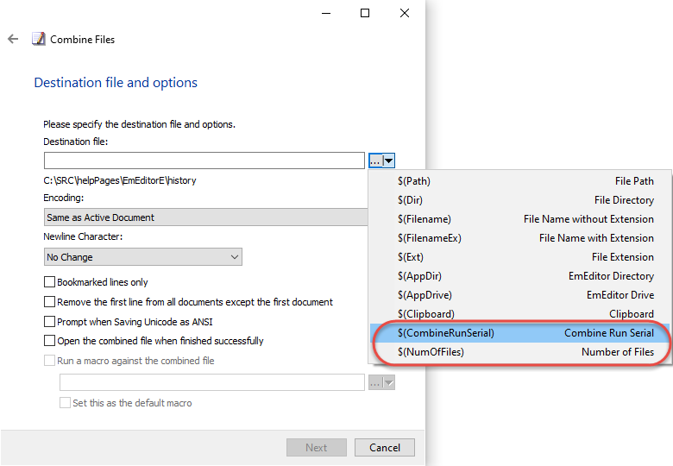Toggle Prompt when Saving Unicode as ANSI
Image resolution: width=673 pixels, height=466 pixels.
pyautogui.click(x=50, y=321)
